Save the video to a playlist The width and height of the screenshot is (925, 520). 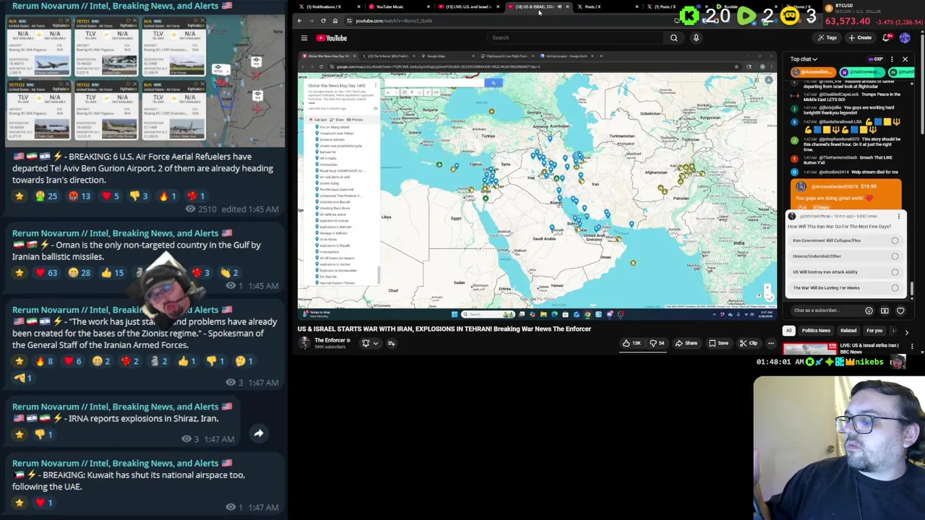pyautogui.click(x=718, y=343)
